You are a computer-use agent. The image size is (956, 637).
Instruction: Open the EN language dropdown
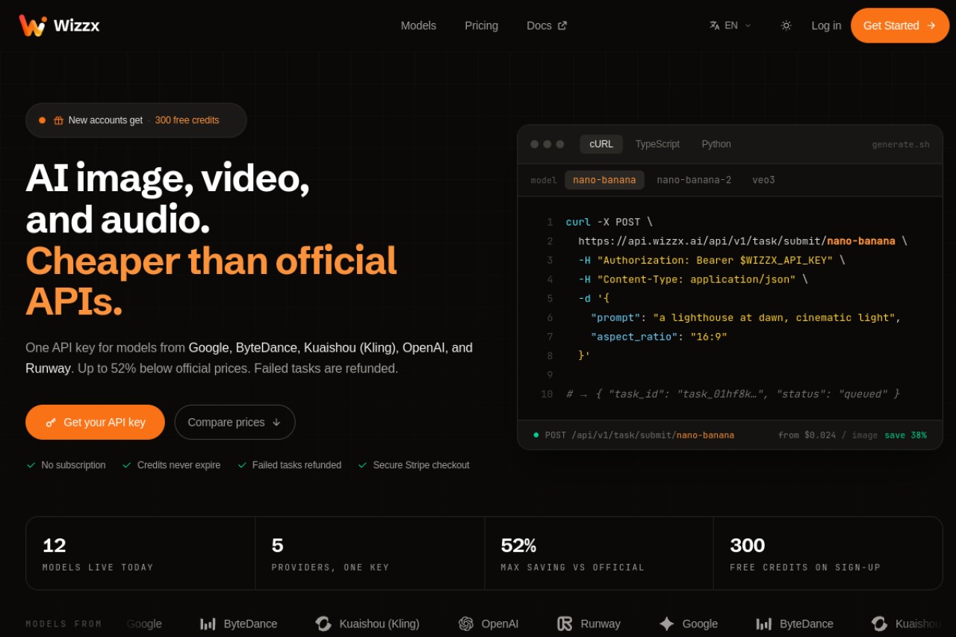(730, 25)
